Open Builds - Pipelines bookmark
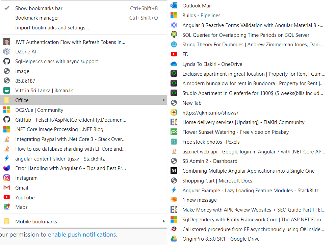This screenshot has width=336, height=245. [252, 16]
